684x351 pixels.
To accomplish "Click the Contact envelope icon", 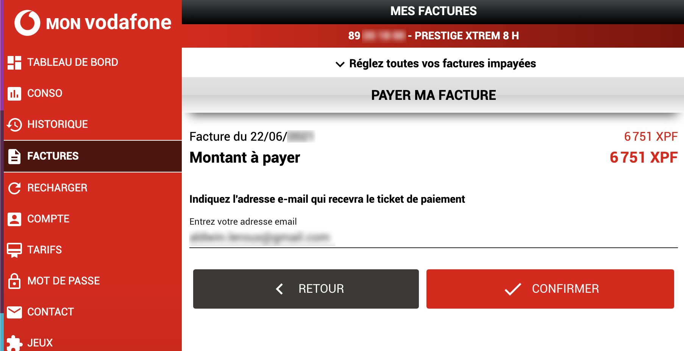I will [x=14, y=312].
